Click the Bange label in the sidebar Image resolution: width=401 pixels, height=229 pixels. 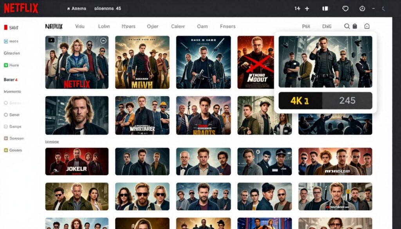point(15,126)
